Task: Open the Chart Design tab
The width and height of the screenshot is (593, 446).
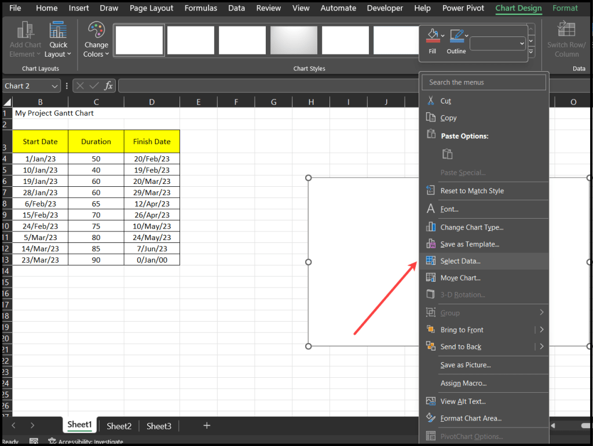Action: pyautogui.click(x=518, y=8)
